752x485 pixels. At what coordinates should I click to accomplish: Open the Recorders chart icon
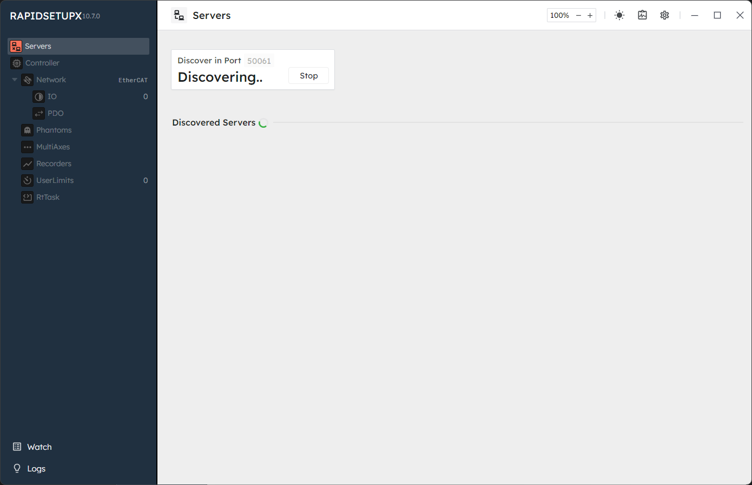point(28,164)
